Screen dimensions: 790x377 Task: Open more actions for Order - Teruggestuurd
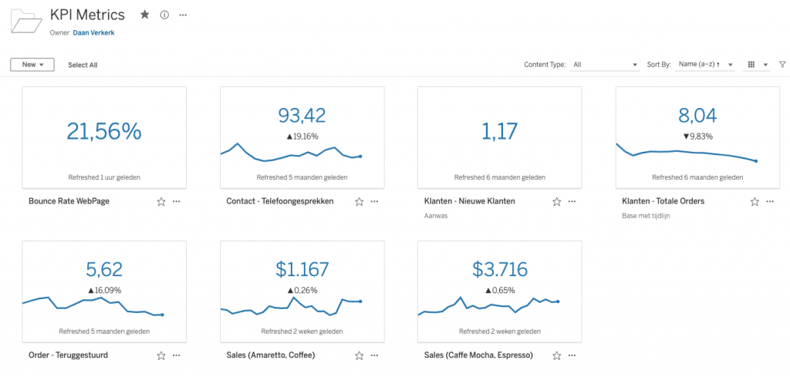coord(177,355)
